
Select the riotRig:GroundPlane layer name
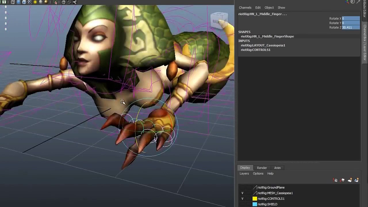pyautogui.click(x=271, y=187)
